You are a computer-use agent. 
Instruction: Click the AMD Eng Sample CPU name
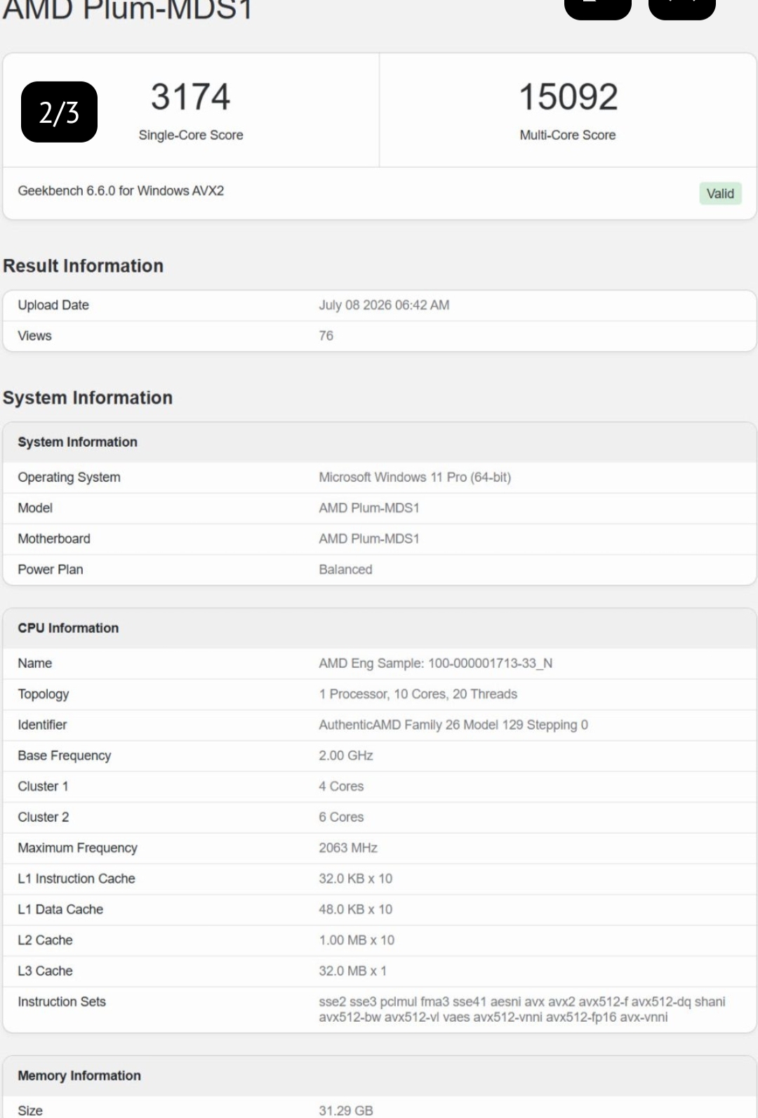[x=435, y=663]
